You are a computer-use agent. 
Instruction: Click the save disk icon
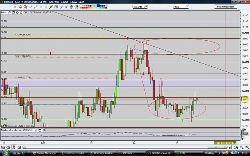coord(19,147)
